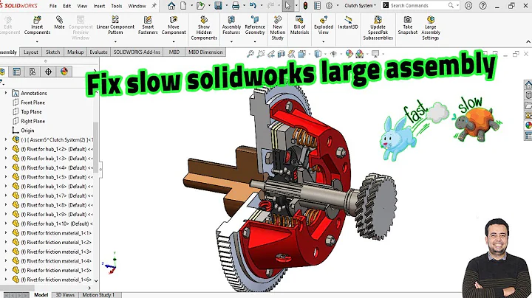Click the Rebuild traffic light icon

click(x=305, y=5)
